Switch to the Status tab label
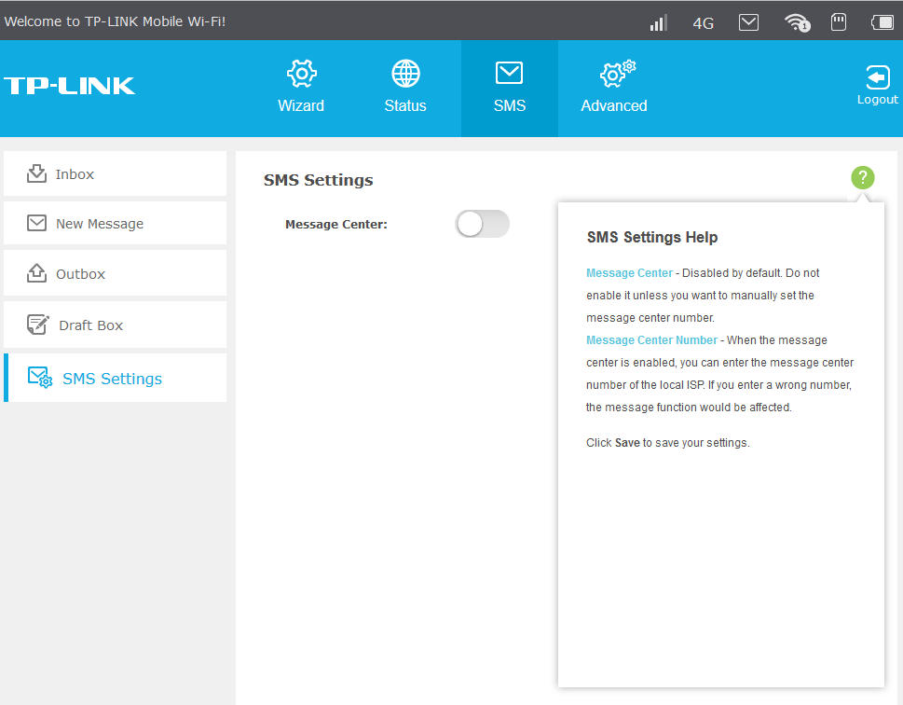Image resolution: width=903 pixels, height=705 pixels. 405,105
